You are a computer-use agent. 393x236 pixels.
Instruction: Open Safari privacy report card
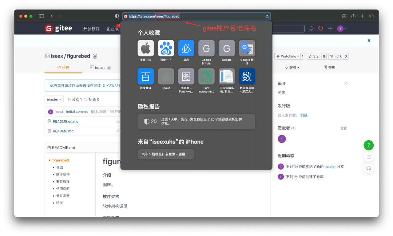(x=196, y=121)
